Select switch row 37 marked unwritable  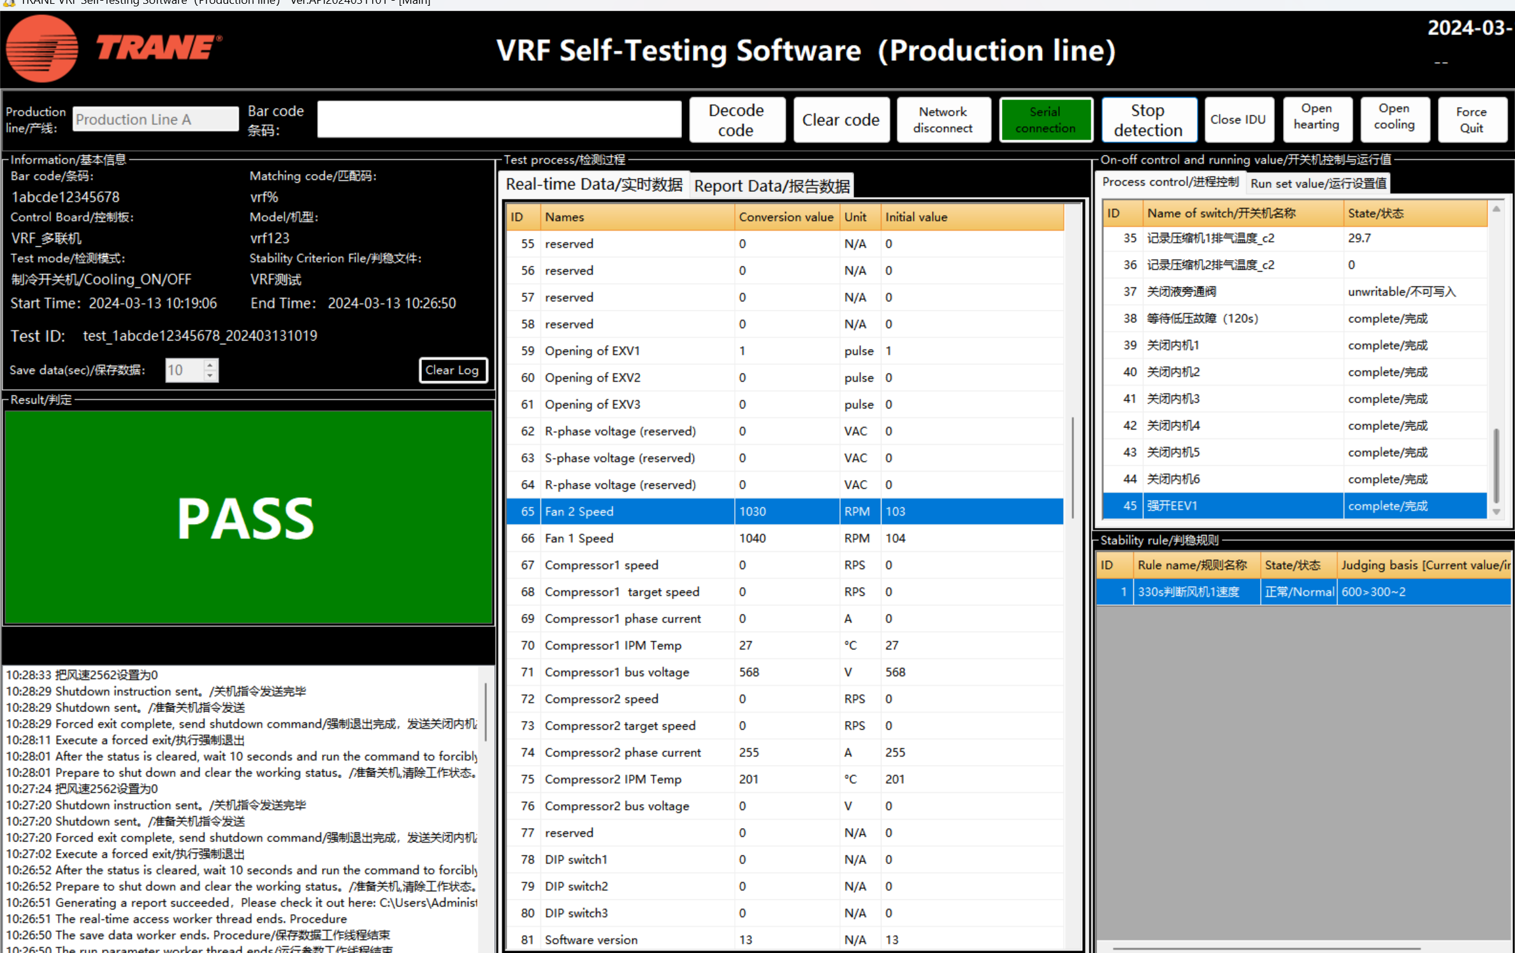click(1295, 291)
